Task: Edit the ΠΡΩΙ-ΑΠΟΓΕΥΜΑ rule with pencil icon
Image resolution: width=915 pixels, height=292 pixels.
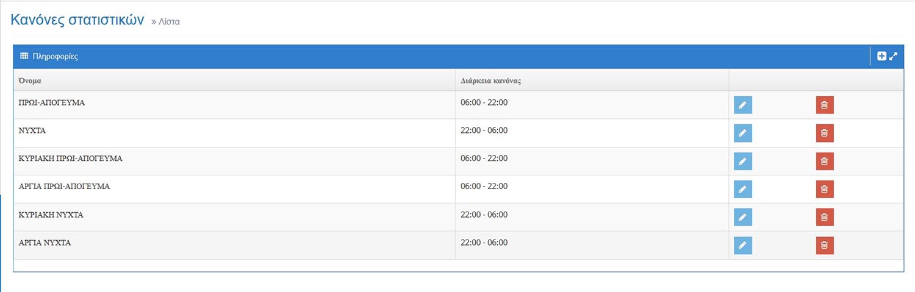Action: (742, 105)
